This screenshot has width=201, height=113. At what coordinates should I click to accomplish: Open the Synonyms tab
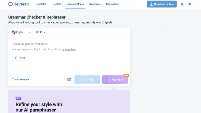tap(95, 4)
